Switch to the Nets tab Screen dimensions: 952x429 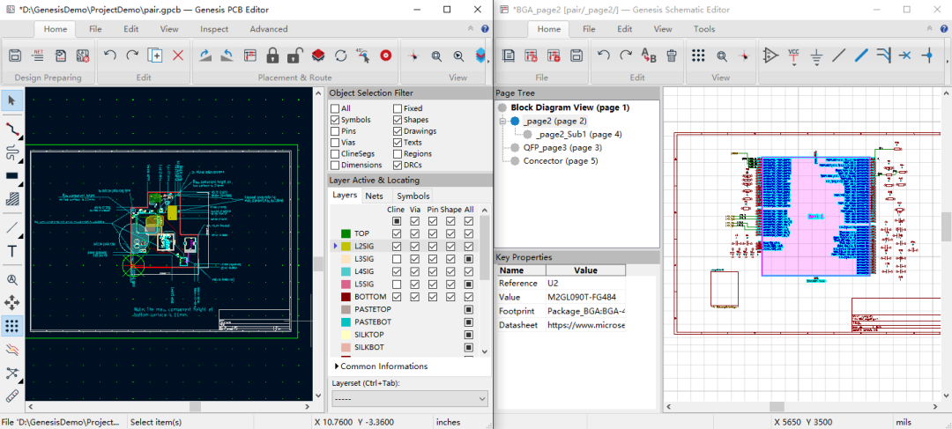[374, 196]
